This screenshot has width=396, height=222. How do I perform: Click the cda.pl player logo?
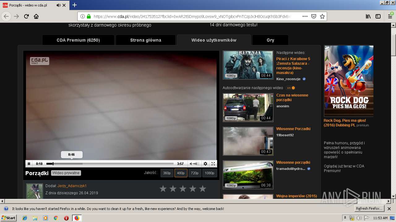coord(39,61)
